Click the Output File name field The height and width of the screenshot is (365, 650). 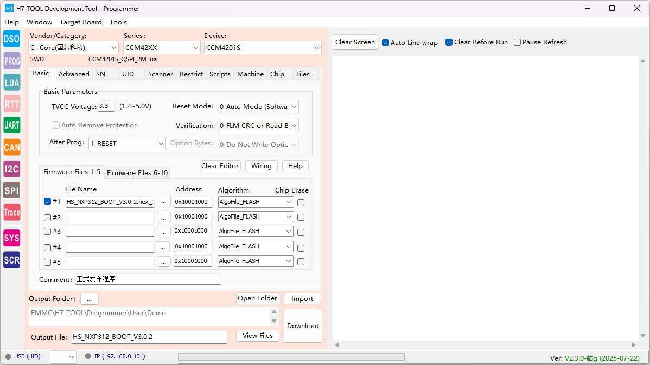pos(149,337)
